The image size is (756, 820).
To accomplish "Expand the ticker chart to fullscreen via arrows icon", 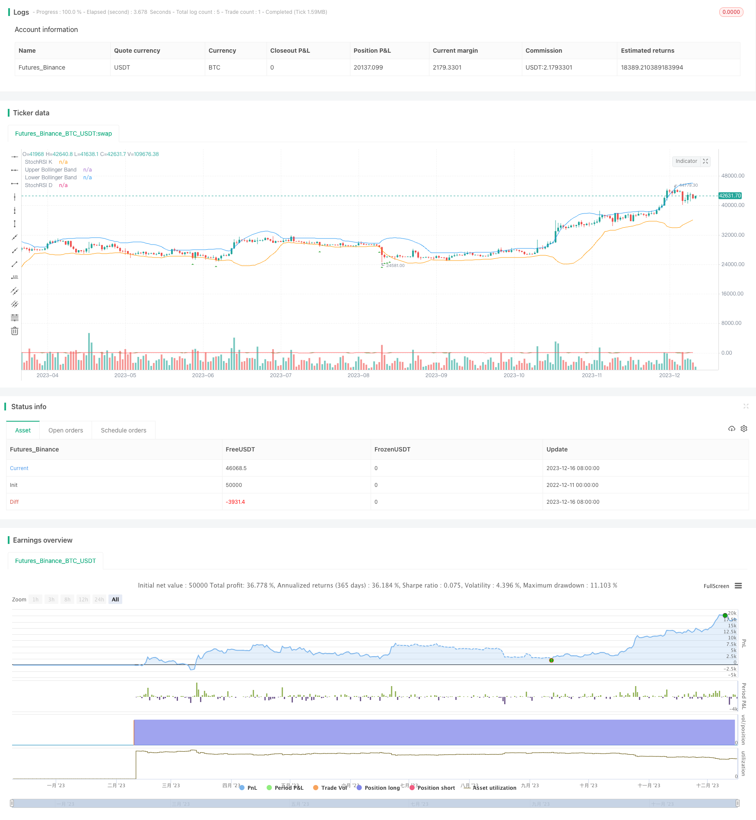I will click(x=705, y=161).
